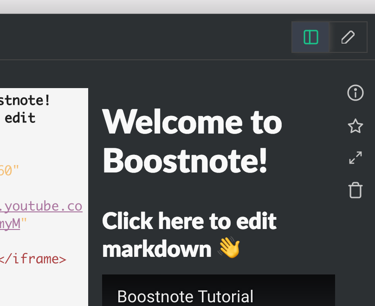
Task: Click 'Click here to edit markdown' heading
Action: pos(189,235)
